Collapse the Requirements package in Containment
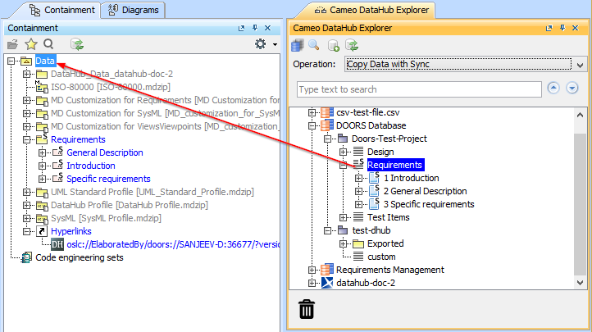 point(26,139)
